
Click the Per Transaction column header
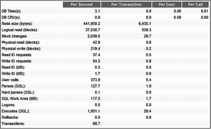126,4
